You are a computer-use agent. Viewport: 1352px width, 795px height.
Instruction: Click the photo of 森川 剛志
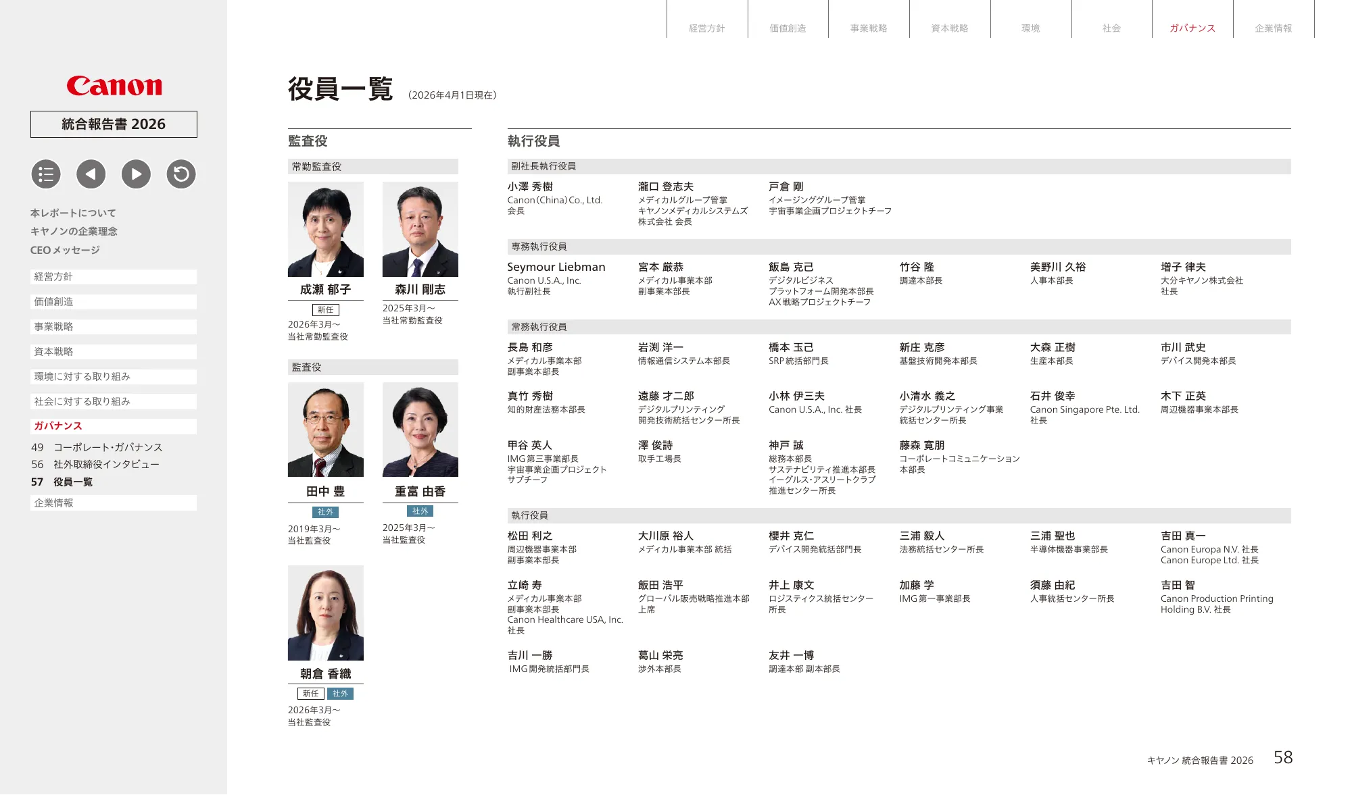click(x=420, y=229)
